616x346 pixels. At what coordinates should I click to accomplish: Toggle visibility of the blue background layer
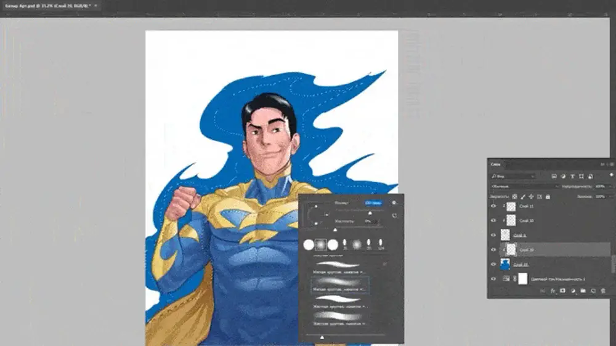click(x=493, y=264)
